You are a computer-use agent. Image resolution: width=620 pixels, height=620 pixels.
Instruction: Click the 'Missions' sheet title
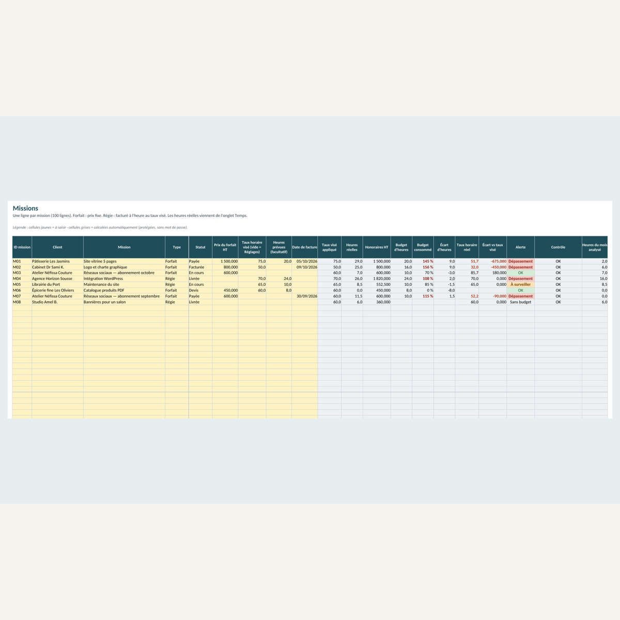(x=25, y=208)
